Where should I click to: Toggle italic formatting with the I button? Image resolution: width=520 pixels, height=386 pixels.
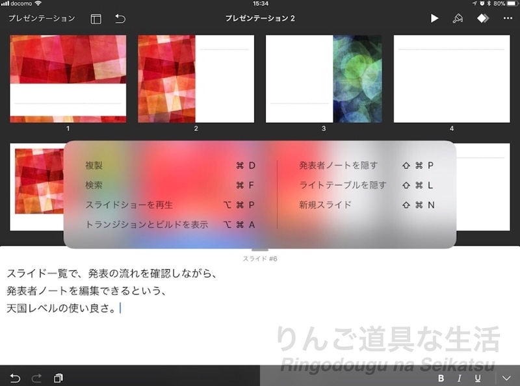[460, 378]
